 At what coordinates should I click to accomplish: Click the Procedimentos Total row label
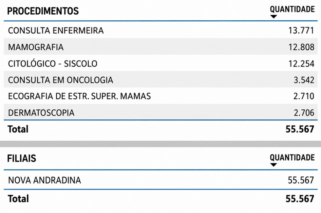(18, 129)
